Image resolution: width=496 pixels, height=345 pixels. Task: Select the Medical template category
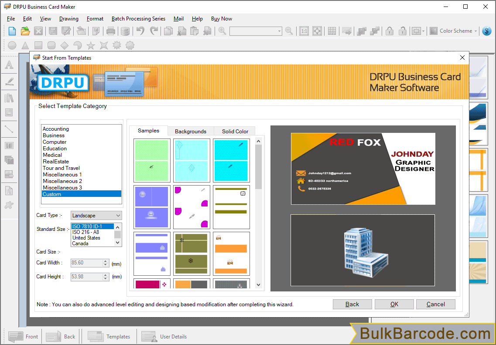pos(52,155)
